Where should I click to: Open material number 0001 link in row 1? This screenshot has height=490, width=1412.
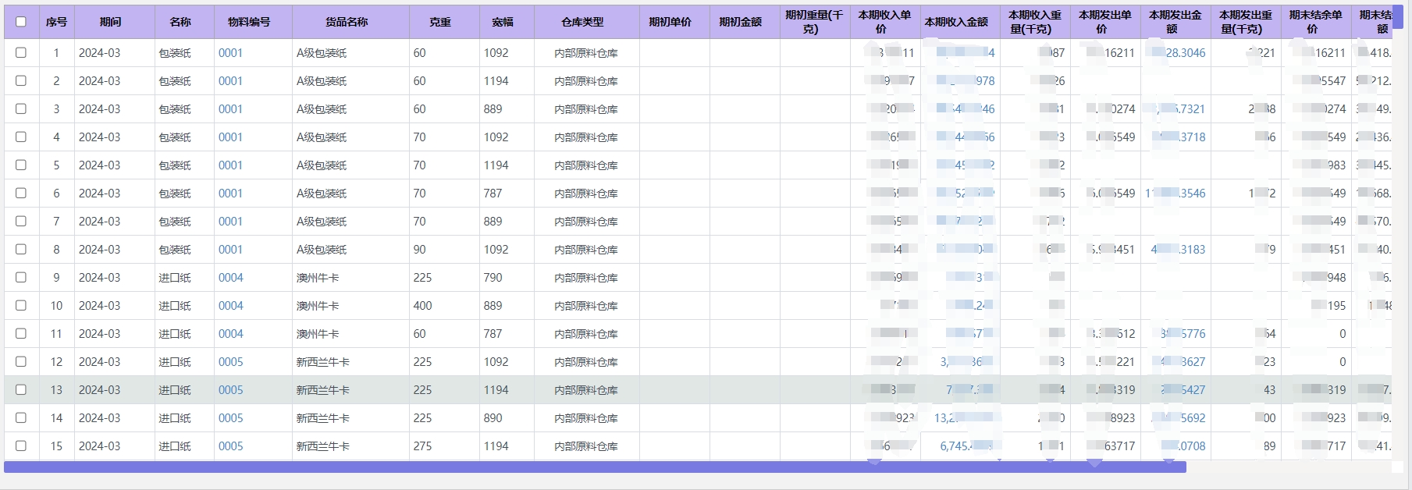230,53
